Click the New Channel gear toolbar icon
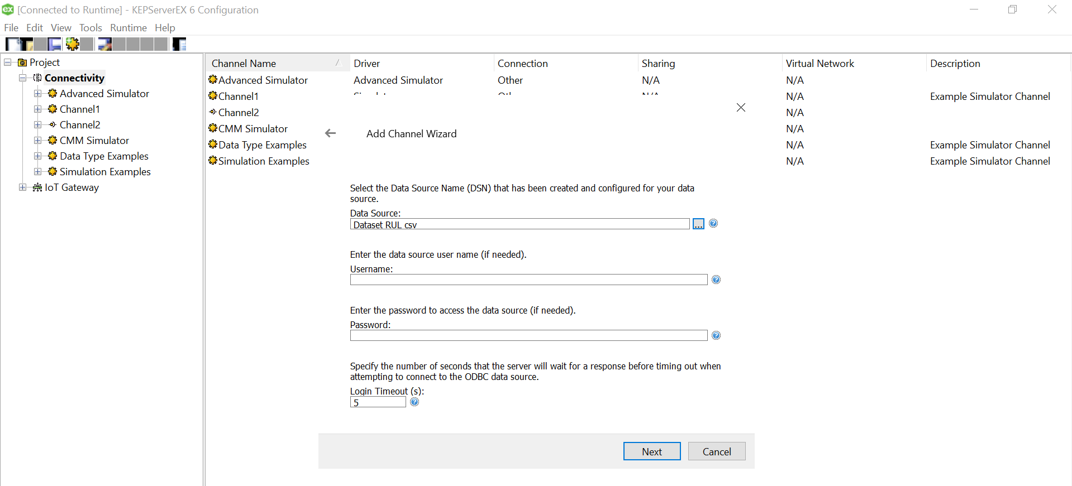Image resolution: width=1072 pixels, height=486 pixels. (72, 44)
